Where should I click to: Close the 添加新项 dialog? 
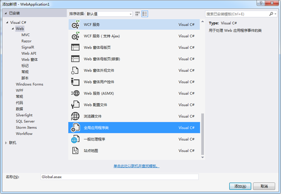(x=272, y=3)
